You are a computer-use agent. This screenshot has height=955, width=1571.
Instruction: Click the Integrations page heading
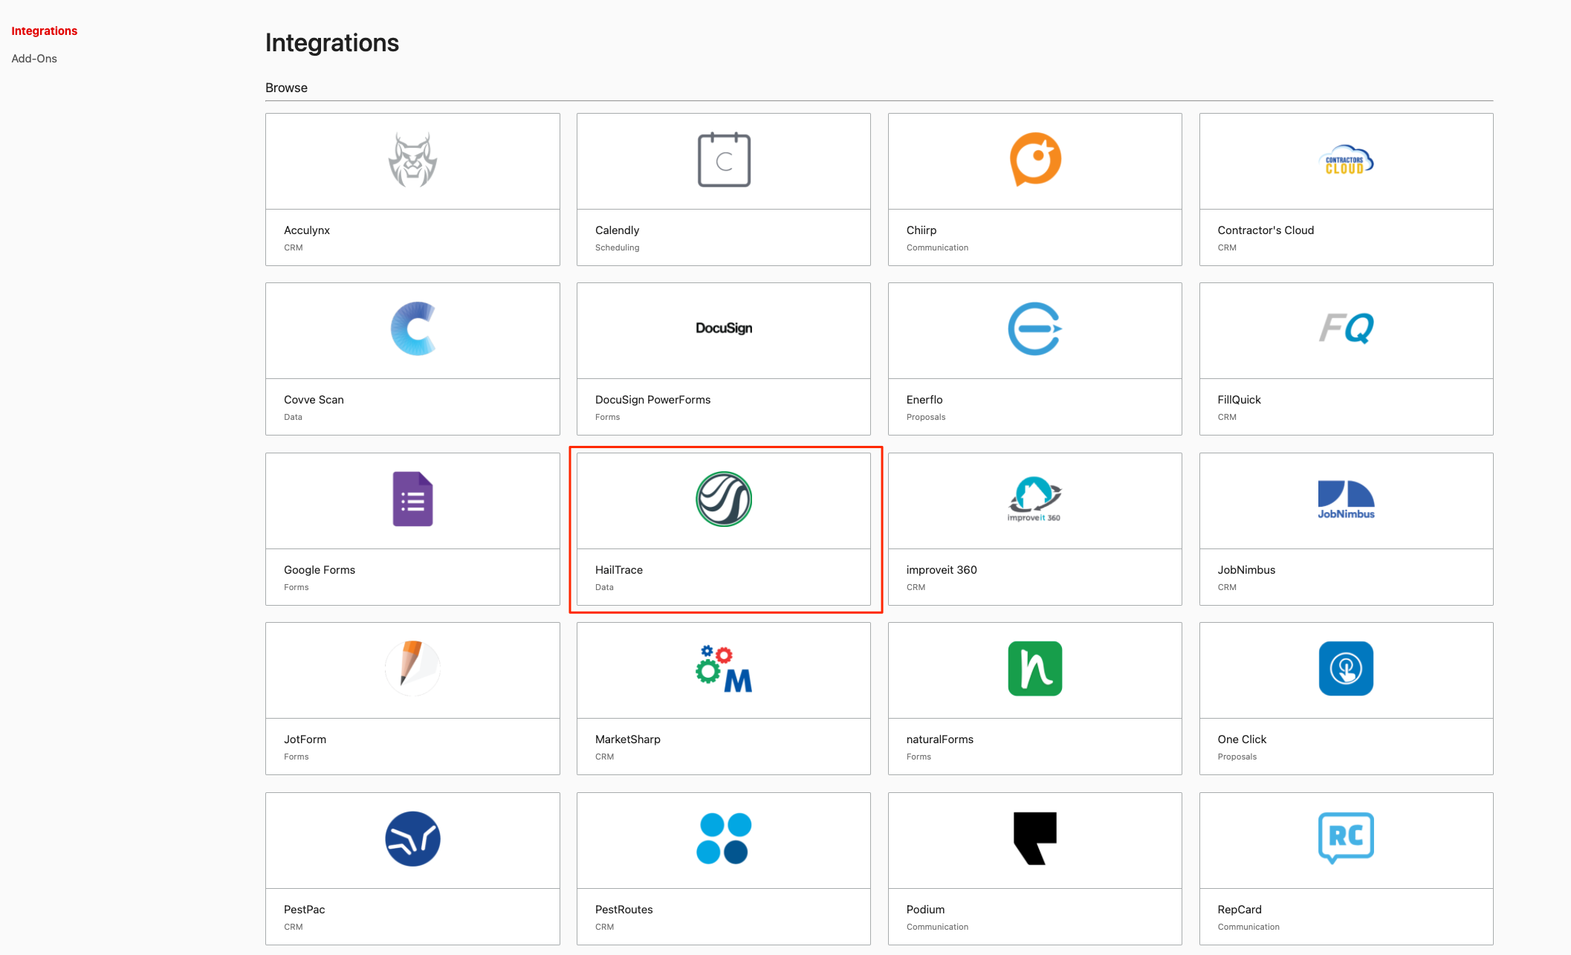pyautogui.click(x=332, y=42)
